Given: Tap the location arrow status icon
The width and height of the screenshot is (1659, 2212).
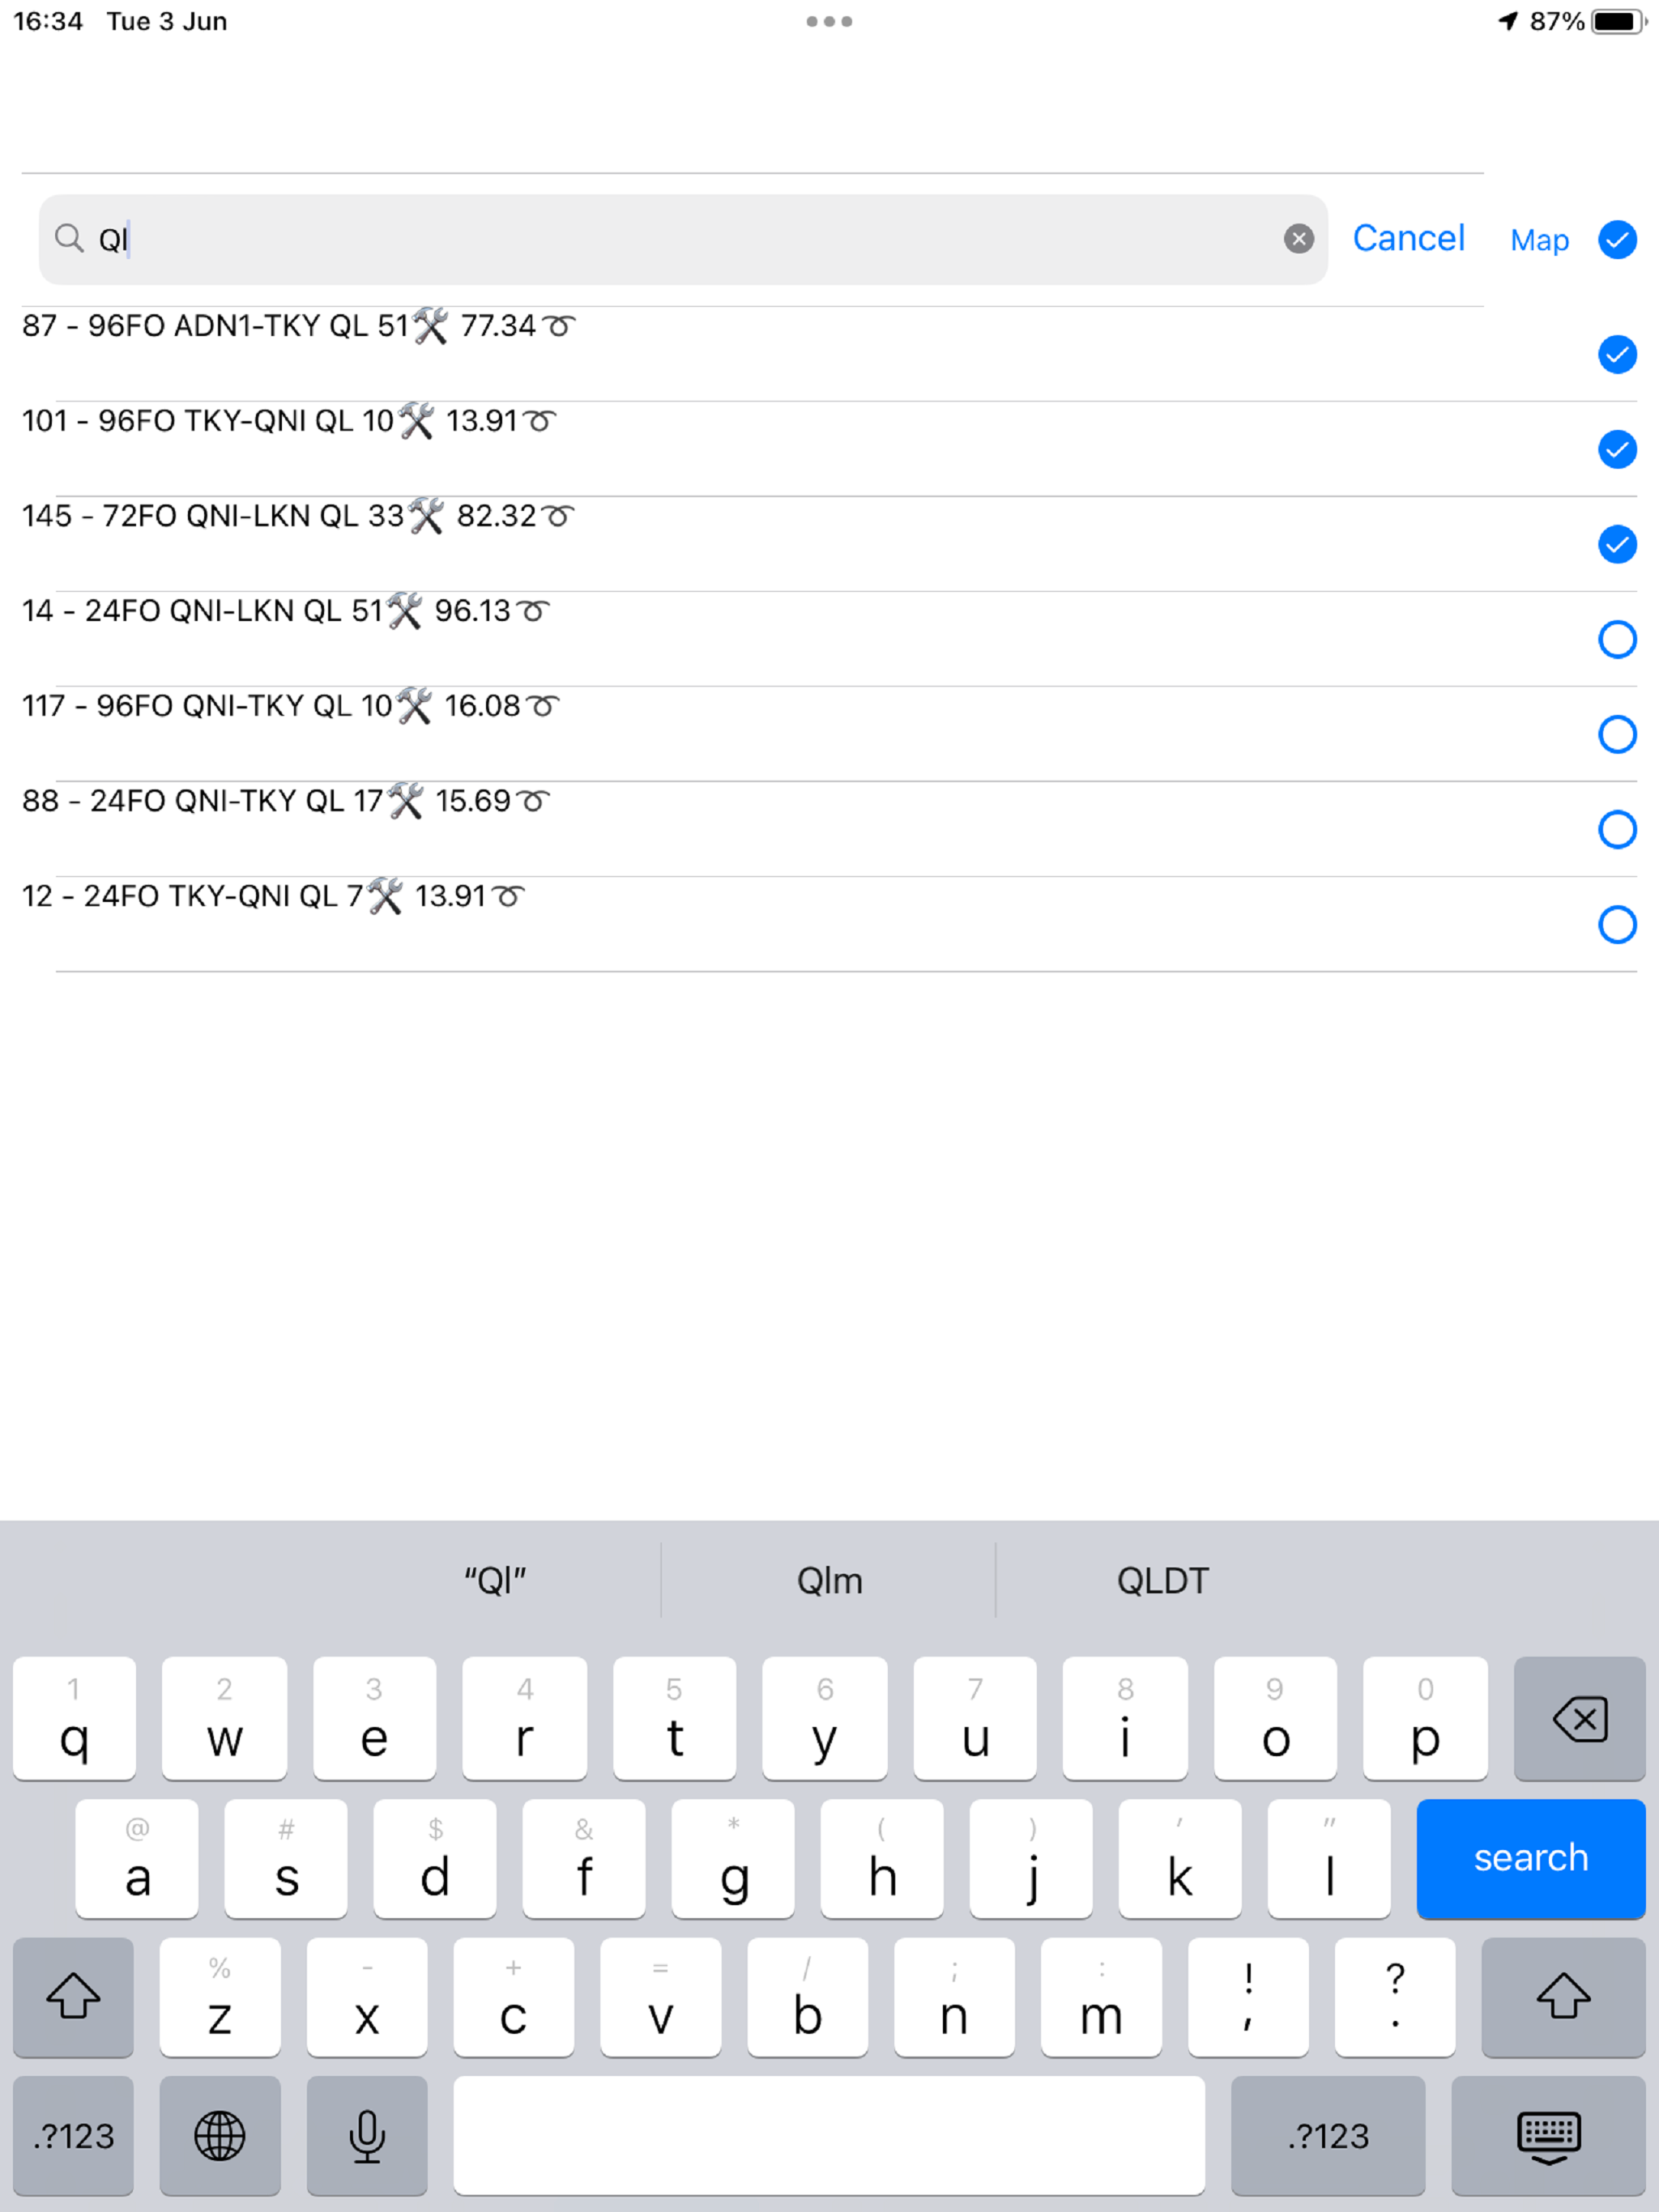Looking at the screenshot, I should point(1508,21).
